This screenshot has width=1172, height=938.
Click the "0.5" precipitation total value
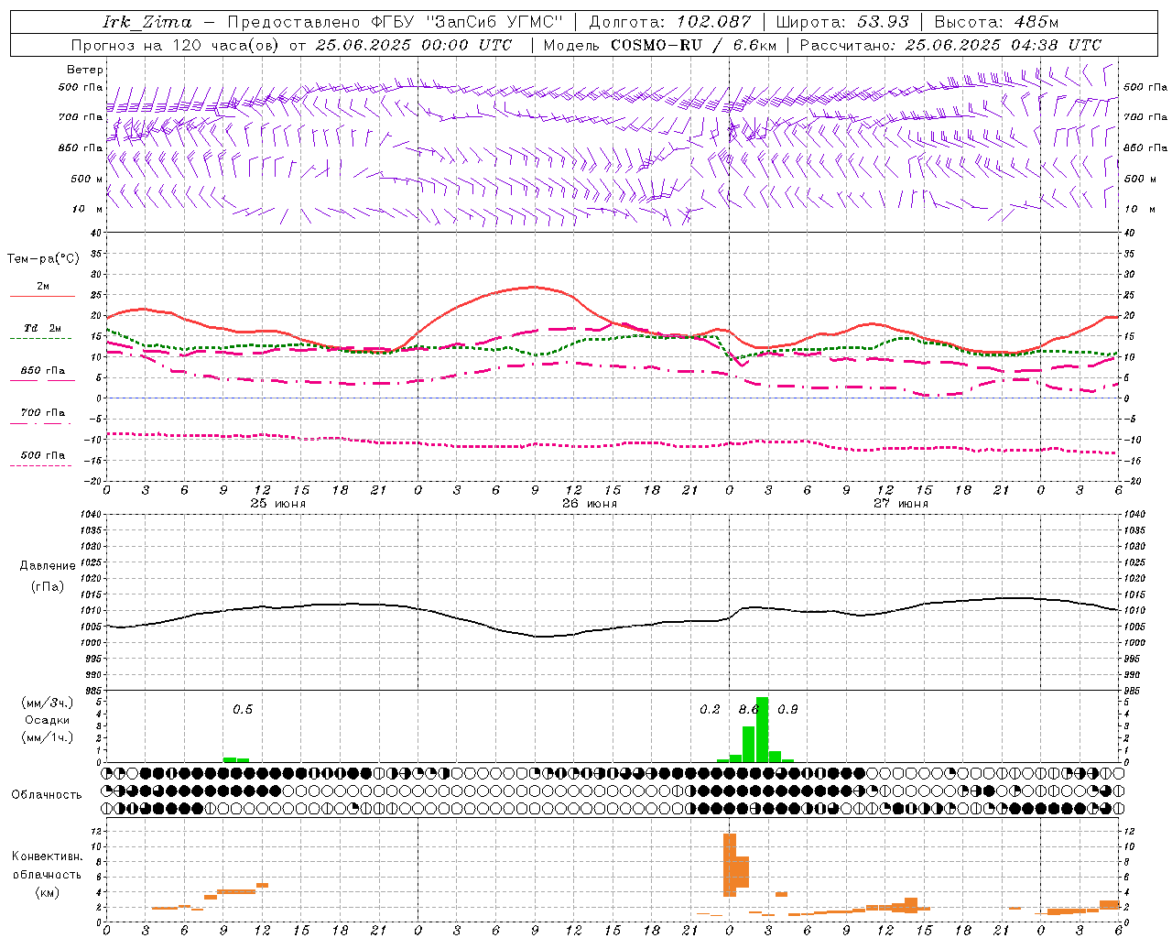[243, 710]
